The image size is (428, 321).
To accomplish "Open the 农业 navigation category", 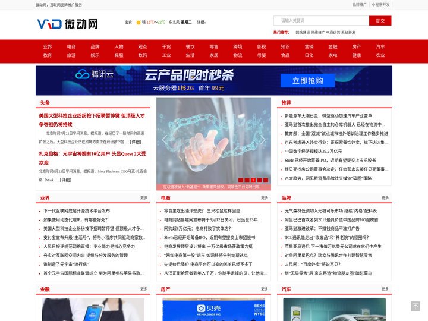I will (x=380, y=55).
